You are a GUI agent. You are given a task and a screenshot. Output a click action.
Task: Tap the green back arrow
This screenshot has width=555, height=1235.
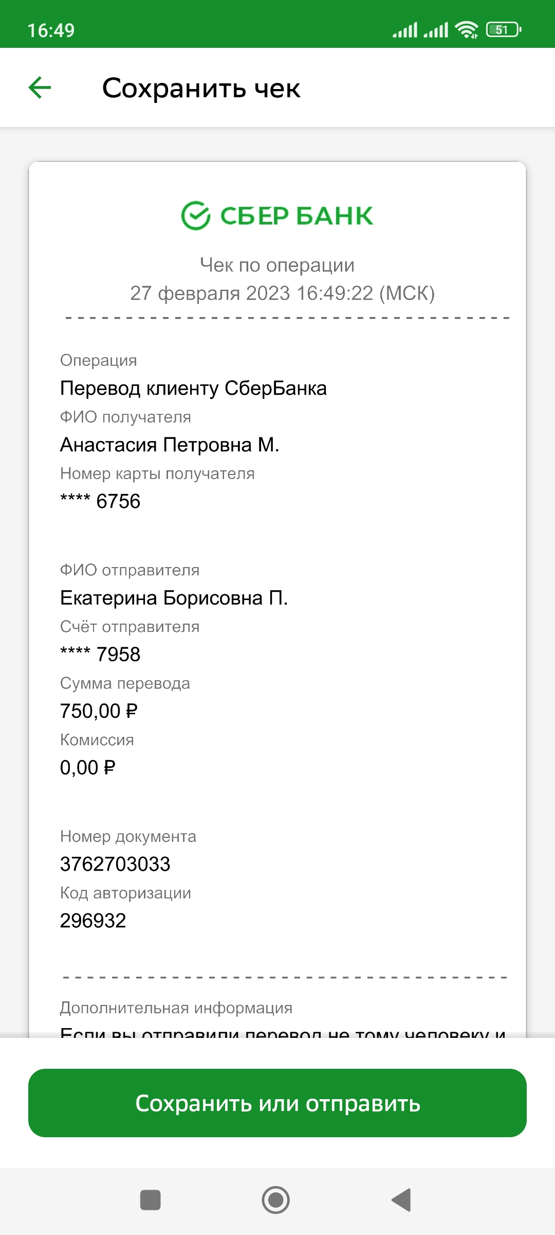[x=40, y=87]
